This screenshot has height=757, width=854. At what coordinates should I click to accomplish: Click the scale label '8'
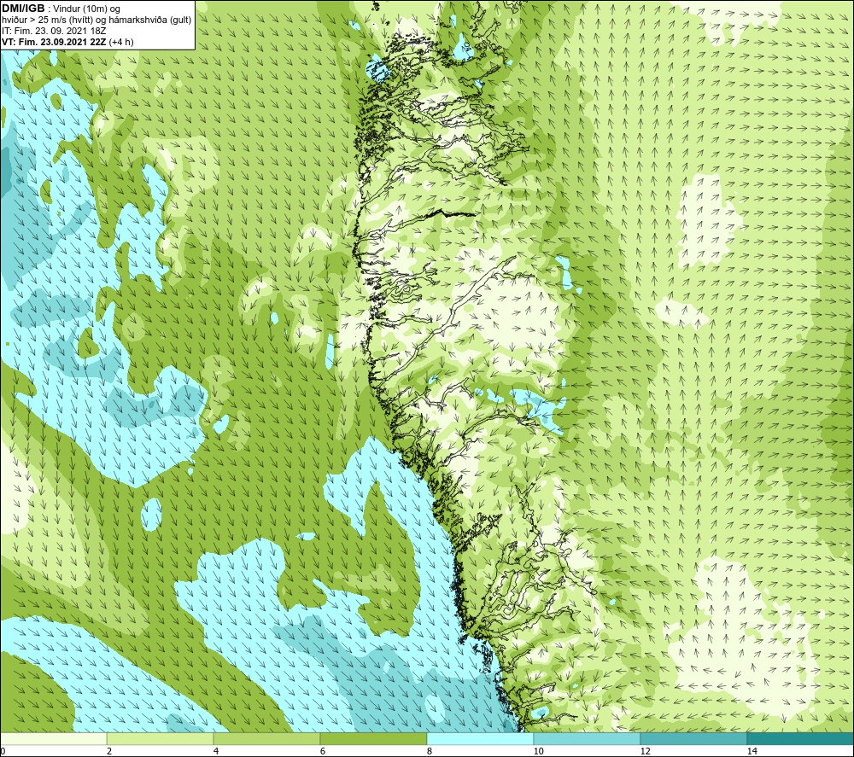point(430,752)
